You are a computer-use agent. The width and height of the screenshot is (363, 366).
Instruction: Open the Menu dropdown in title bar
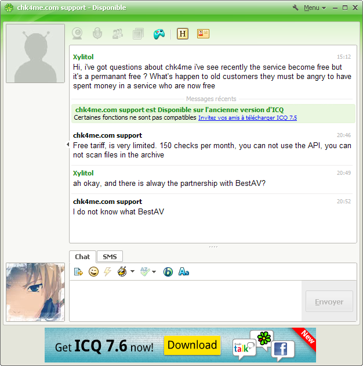(x=315, y=8)
